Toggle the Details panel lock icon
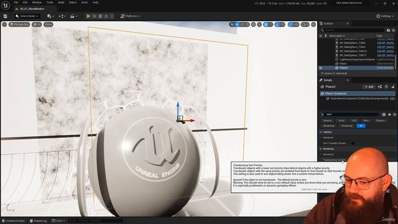The height and width of the screenshot is (224, 398). coord(393,87)
